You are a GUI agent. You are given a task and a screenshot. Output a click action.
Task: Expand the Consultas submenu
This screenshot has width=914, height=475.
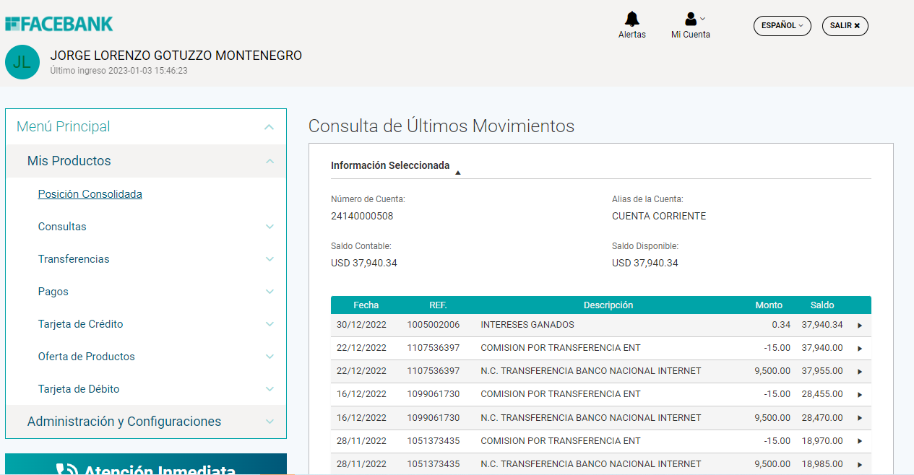(x=270, y=227)
